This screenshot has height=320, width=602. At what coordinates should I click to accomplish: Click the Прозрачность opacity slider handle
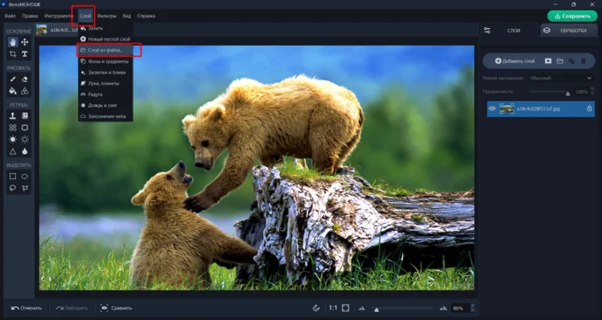click(567, 93)
